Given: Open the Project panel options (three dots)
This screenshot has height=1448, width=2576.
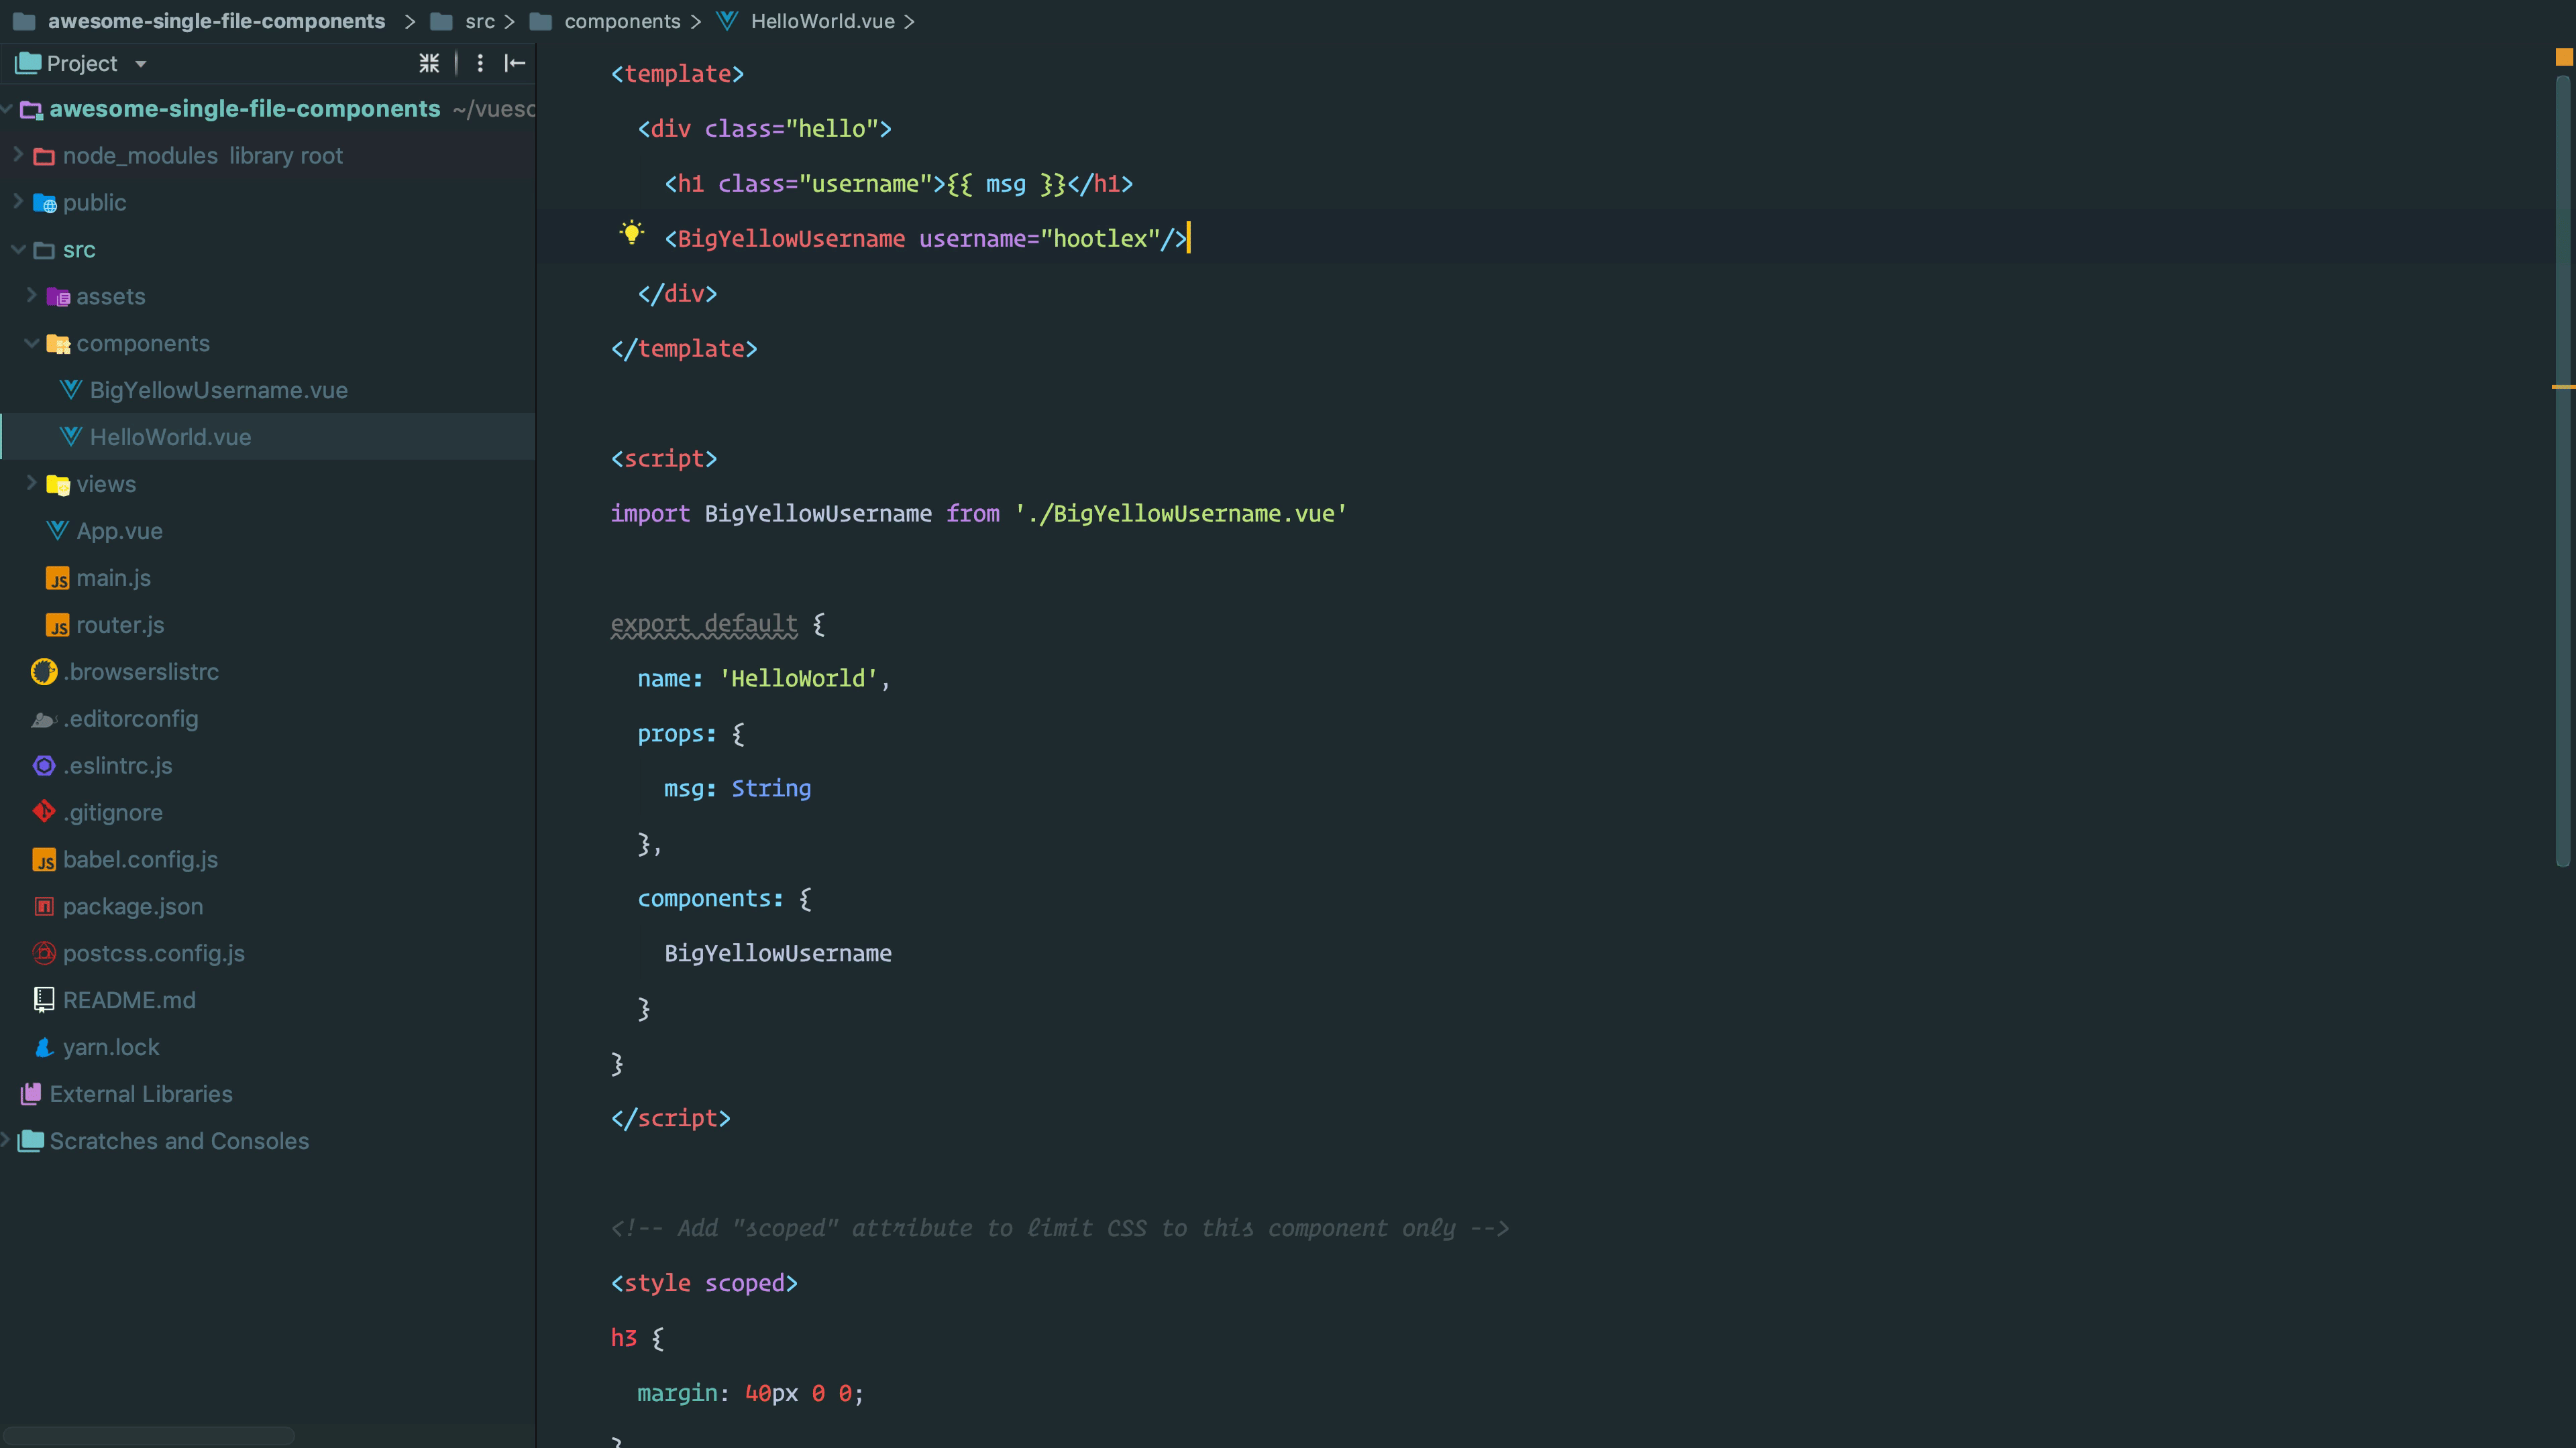Looking at the screenshot, I should (480, 64).
